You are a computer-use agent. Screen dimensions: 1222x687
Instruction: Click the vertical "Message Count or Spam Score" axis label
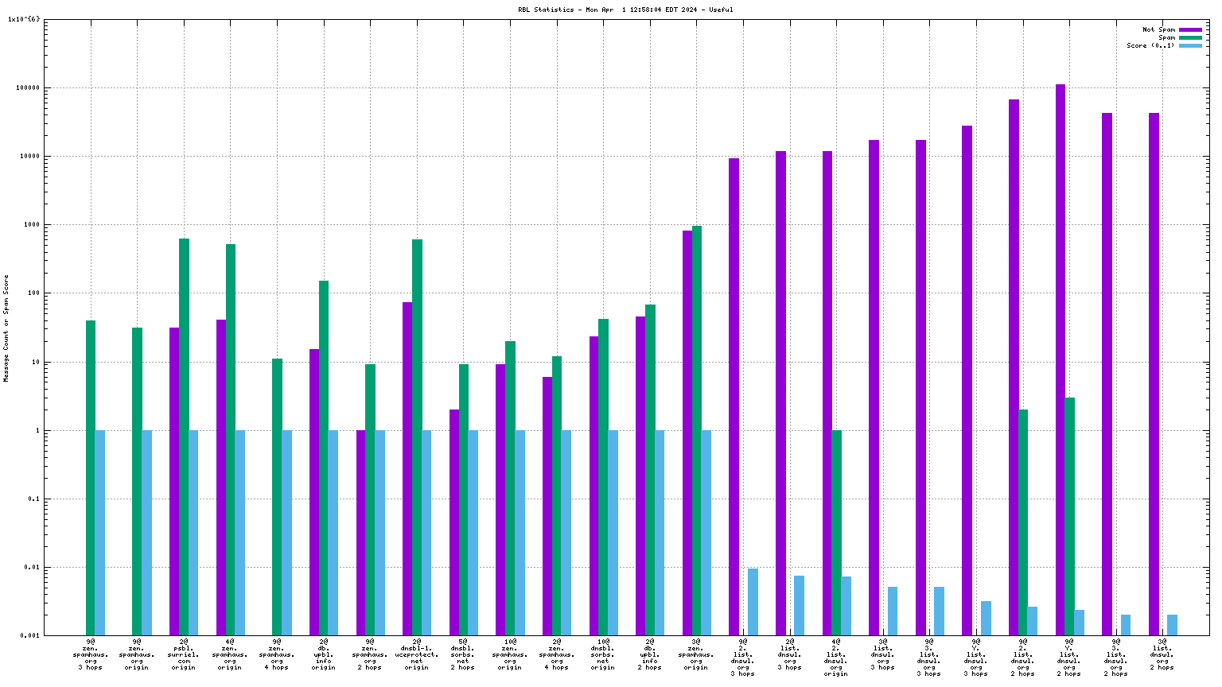pos(6,328)
